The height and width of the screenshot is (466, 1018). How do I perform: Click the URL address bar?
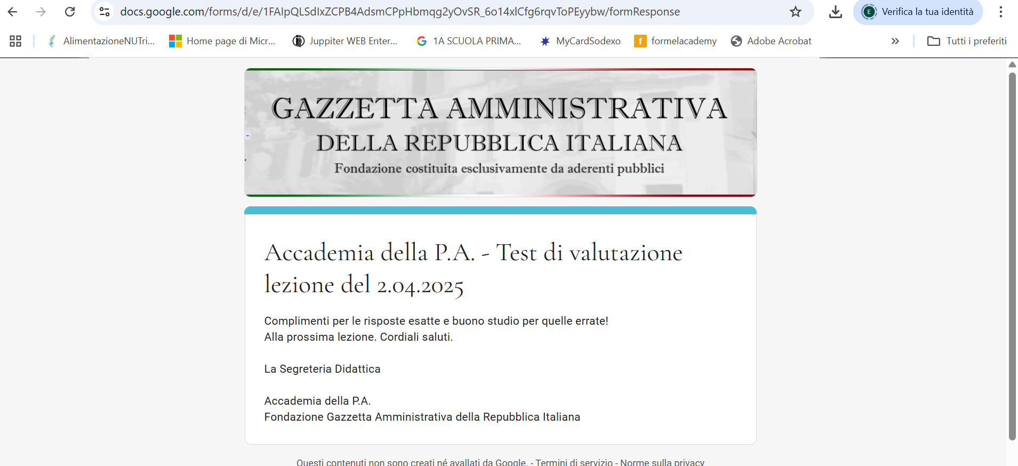400,12
